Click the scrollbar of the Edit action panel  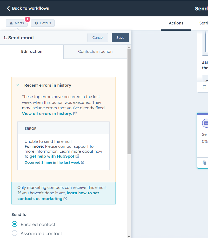129,99
